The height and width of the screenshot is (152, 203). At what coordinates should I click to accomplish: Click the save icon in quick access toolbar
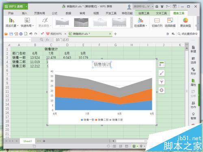pyautogui.click(x=11, y=34)
